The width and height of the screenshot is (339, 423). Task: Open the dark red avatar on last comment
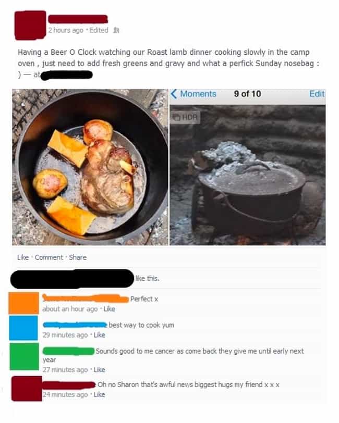27,389
